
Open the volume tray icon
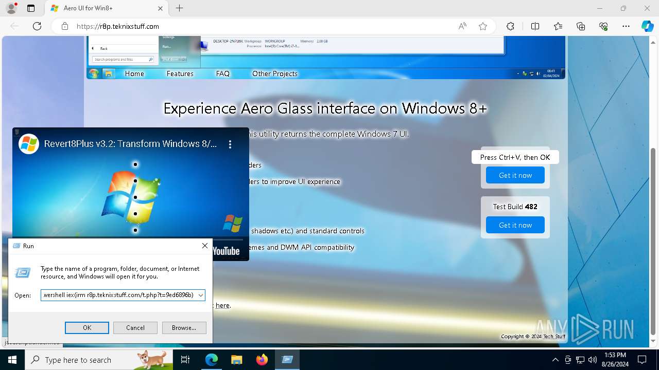pyautogui.click(x=593, y=360)
